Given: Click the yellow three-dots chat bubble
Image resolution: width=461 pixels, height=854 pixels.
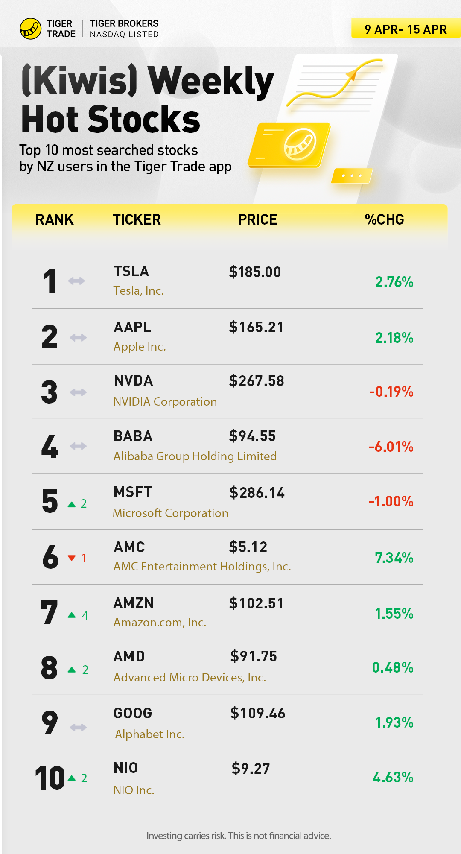Looking at the screenshot, I should 352,175.
